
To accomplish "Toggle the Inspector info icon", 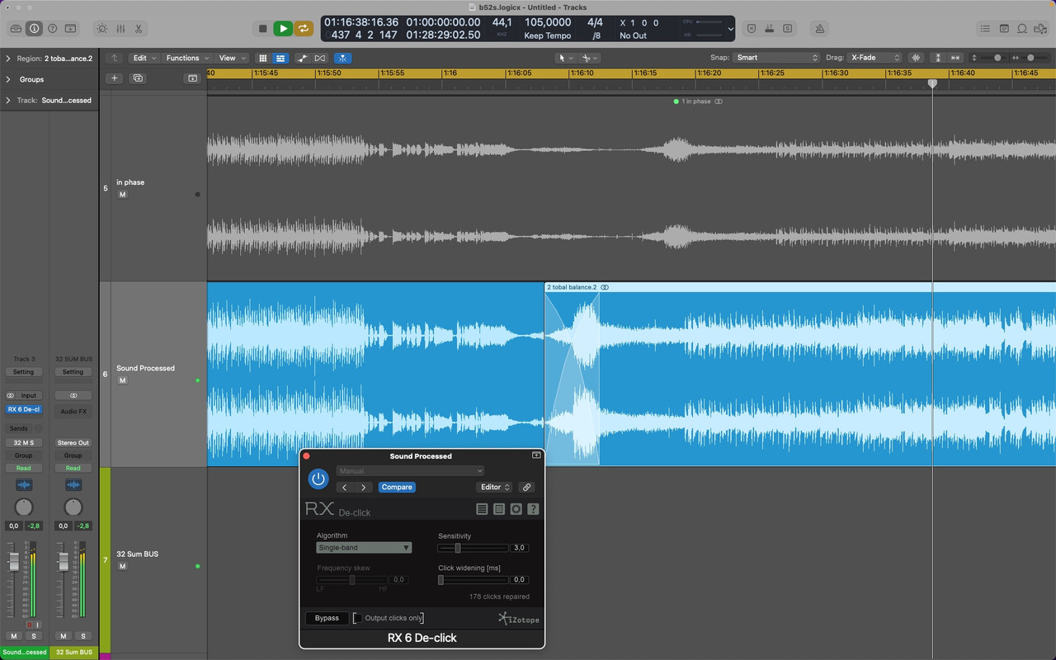I will [34, 28].
